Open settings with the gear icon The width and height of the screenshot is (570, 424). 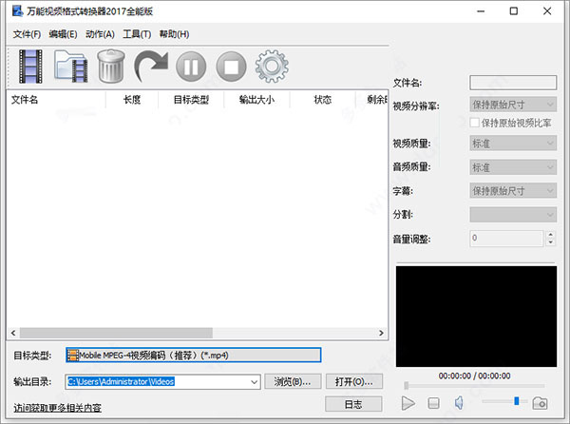(272, 67)
